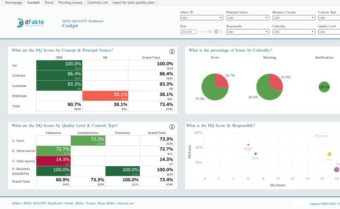Expand the Principal Source filter
This screenshot has width=340, height=209.
pyautogui.click(x=248, y=17)
